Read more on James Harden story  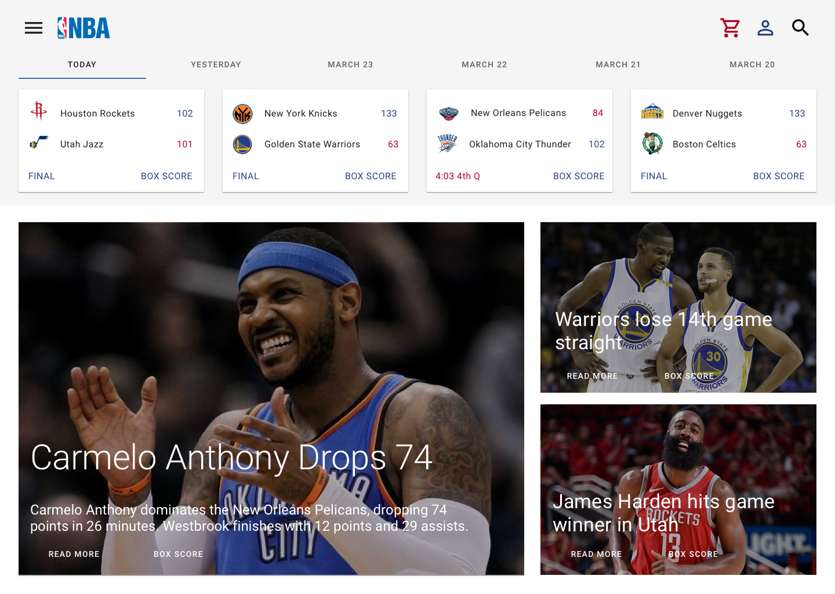pos(597,555)
